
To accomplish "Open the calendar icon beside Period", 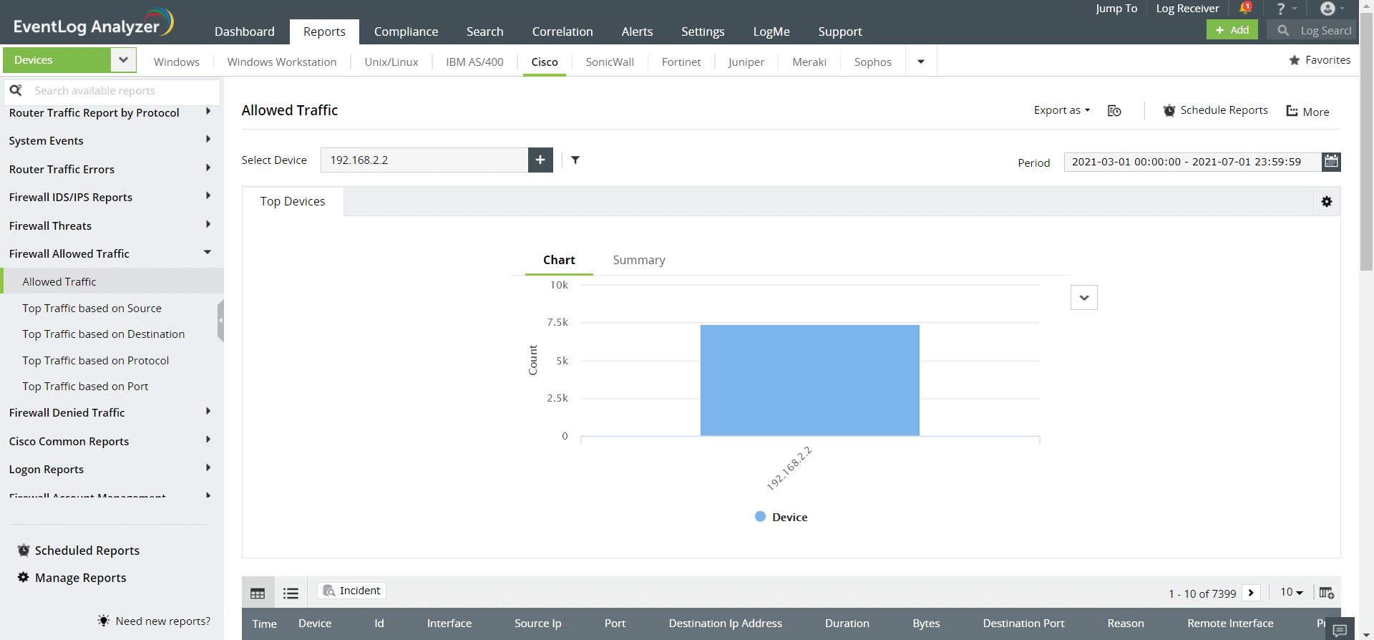I will tap(1331, 161).
